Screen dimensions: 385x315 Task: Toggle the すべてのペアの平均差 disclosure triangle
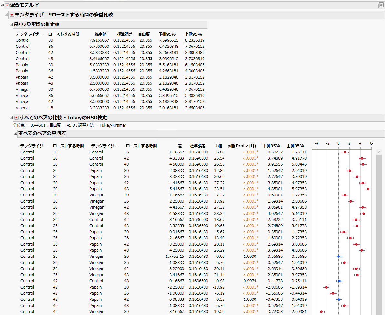click(x=16, y=133)
